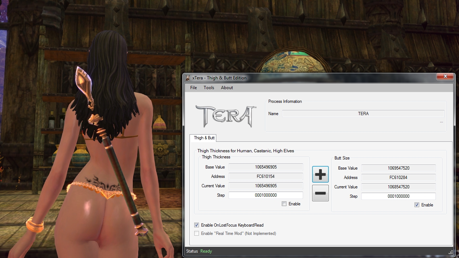Open the Tools menu
The image size is (459, 258).
(209, 88)
